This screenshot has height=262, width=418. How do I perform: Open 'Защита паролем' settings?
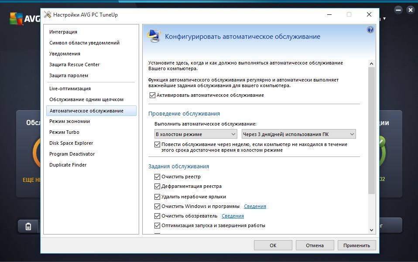(x=69, y=75)
